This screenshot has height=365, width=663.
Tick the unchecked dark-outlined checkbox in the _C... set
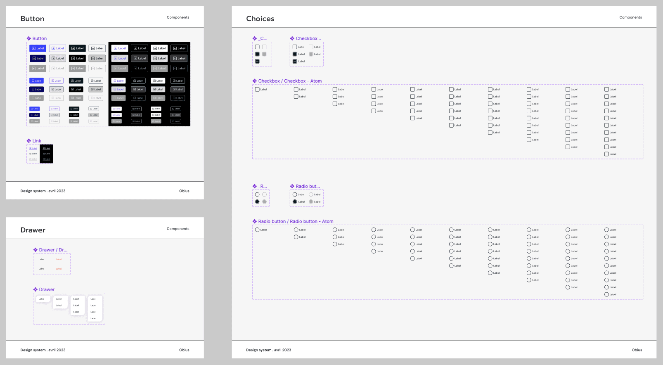click(257, 47)
